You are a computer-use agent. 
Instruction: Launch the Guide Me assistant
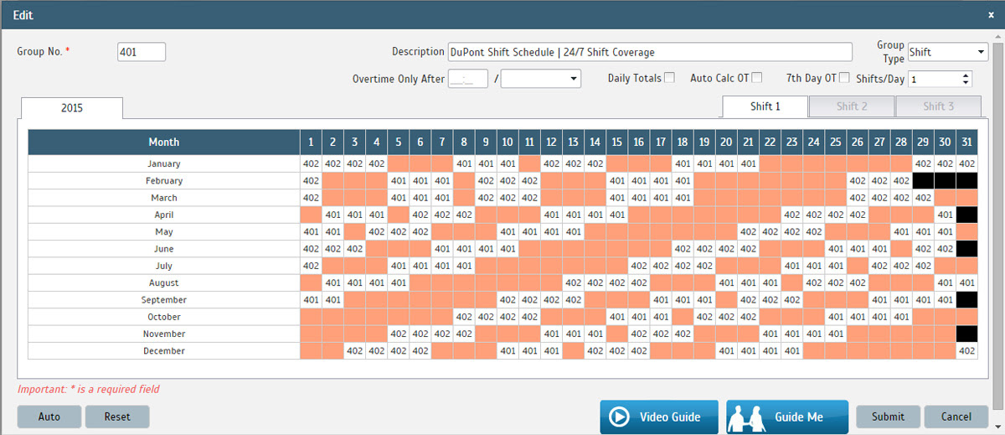[x=787, y=417]
